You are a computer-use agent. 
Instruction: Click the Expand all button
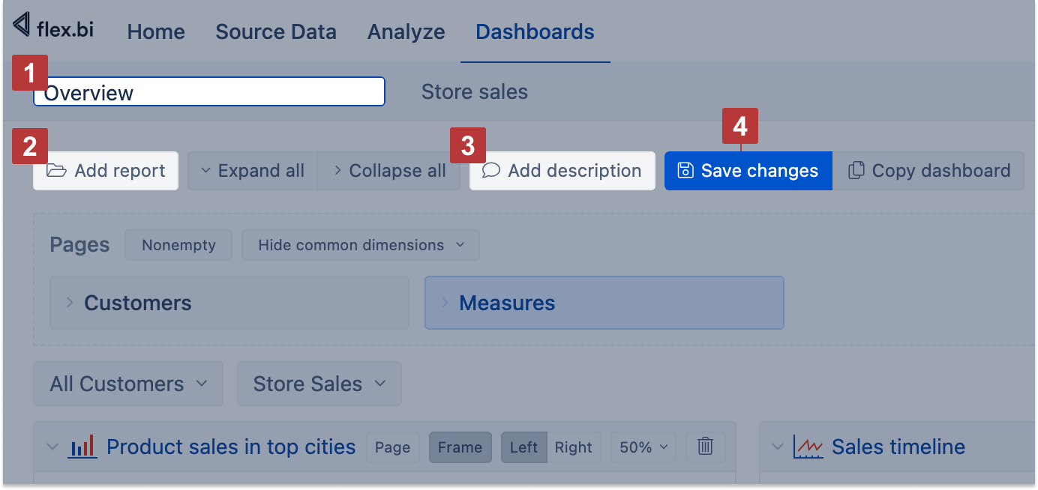coord(253,170)
